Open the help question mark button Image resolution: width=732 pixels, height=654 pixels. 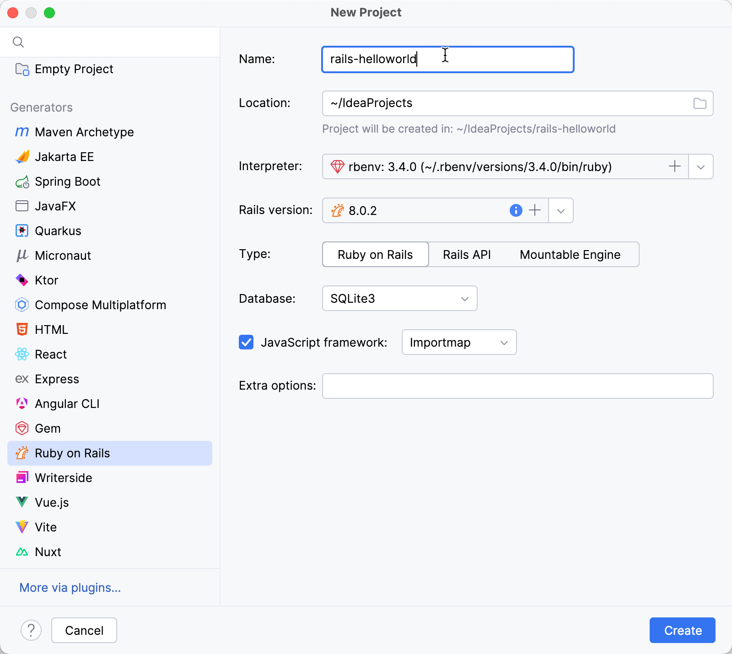pos(31,630)
